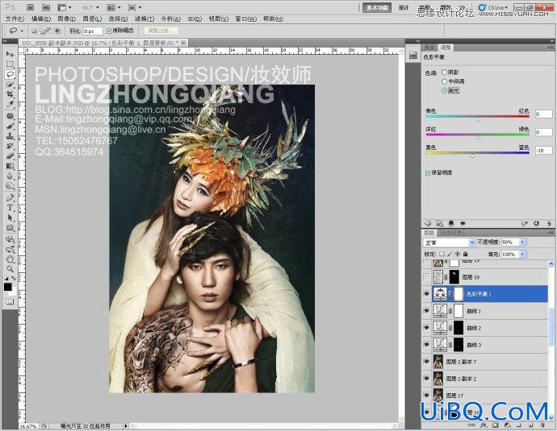Switch to the 历史记录 (History) tab
Viewport: 557px width, 431px height.
tap(451, 233)
